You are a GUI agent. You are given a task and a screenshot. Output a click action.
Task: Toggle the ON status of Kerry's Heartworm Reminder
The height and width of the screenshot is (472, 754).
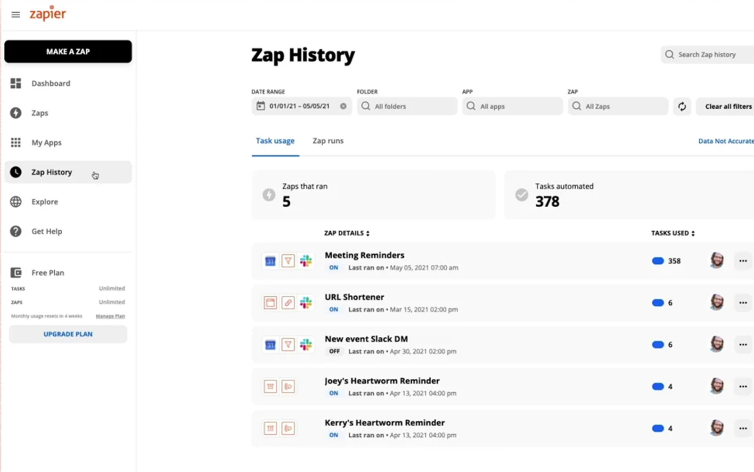[334, 435]
